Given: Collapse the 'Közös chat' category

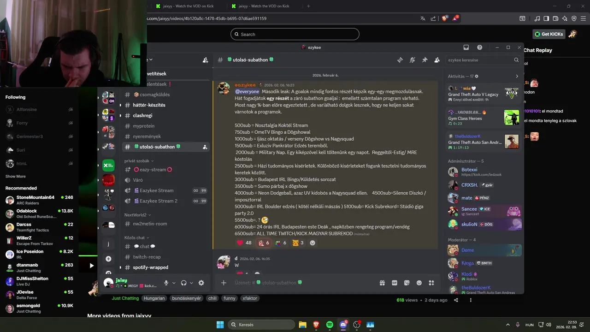Looking at the screenshot, I should pos(136,238).
